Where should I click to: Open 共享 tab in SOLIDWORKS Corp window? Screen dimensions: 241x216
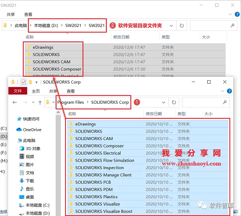coord(53,91)
